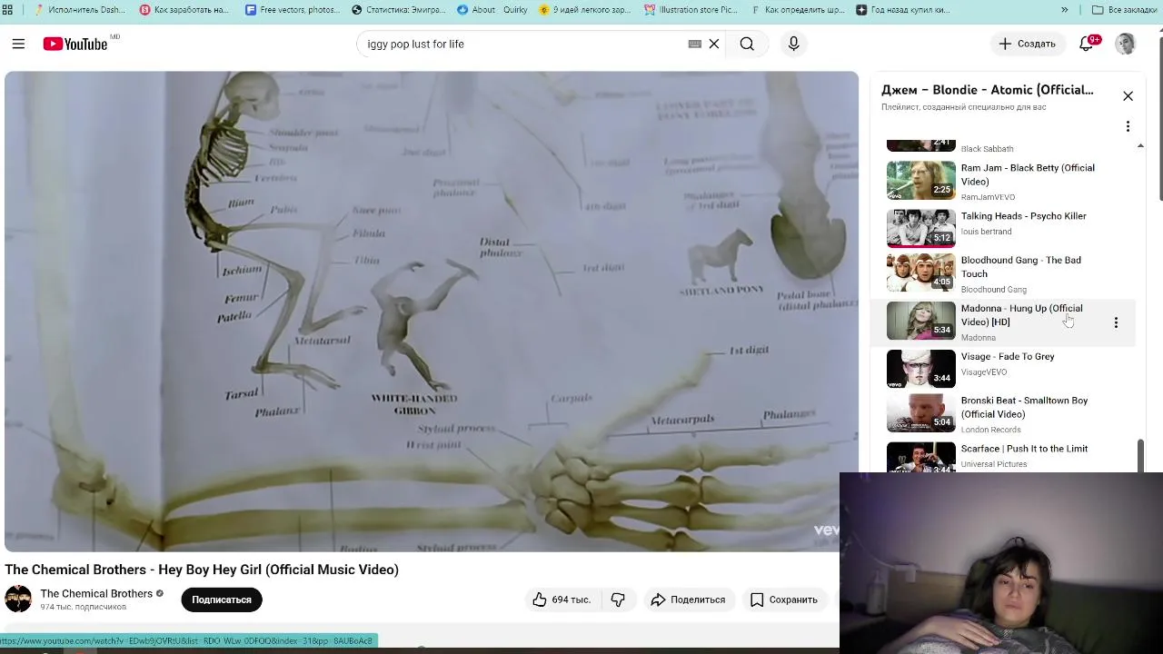
Task: Open Chrome apps grid in bookmarks bar
Action: (x=7, y=10)
